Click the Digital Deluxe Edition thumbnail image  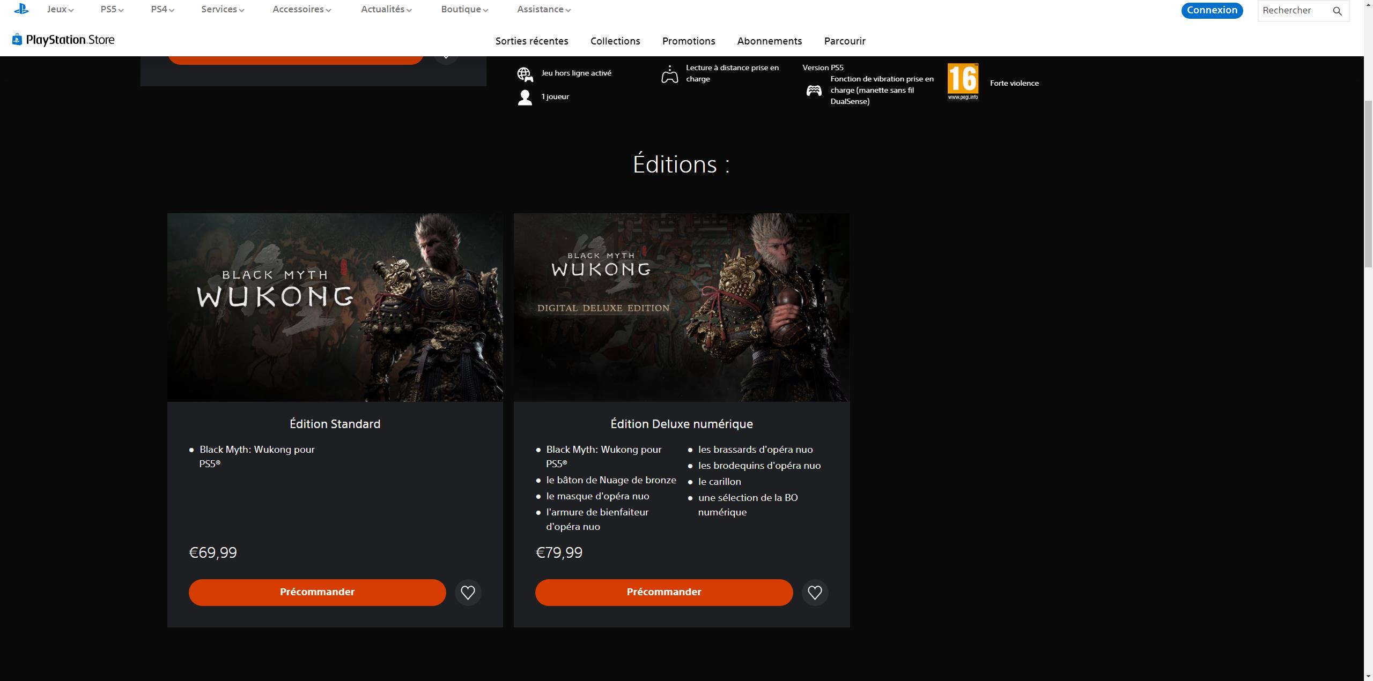click(681, 307)
